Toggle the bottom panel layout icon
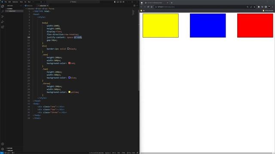The image size is (275, 154). click(118, 2)
